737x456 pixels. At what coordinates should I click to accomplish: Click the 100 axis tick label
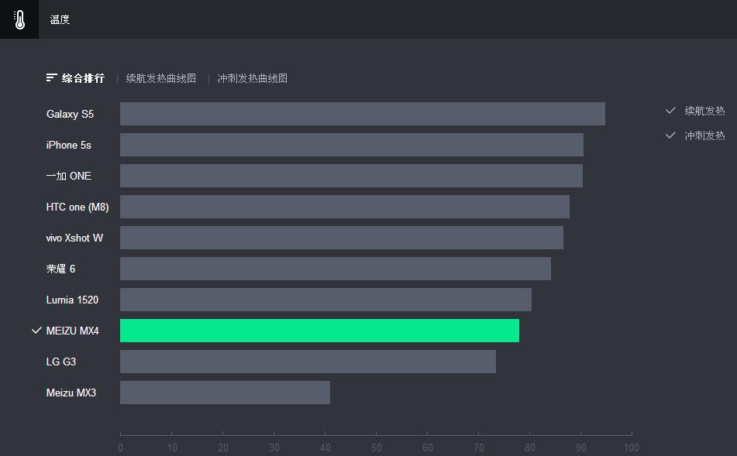(632, 448)
